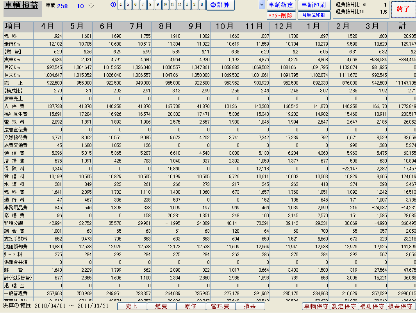Click the ②計算 calculate button

coord(220,5)
